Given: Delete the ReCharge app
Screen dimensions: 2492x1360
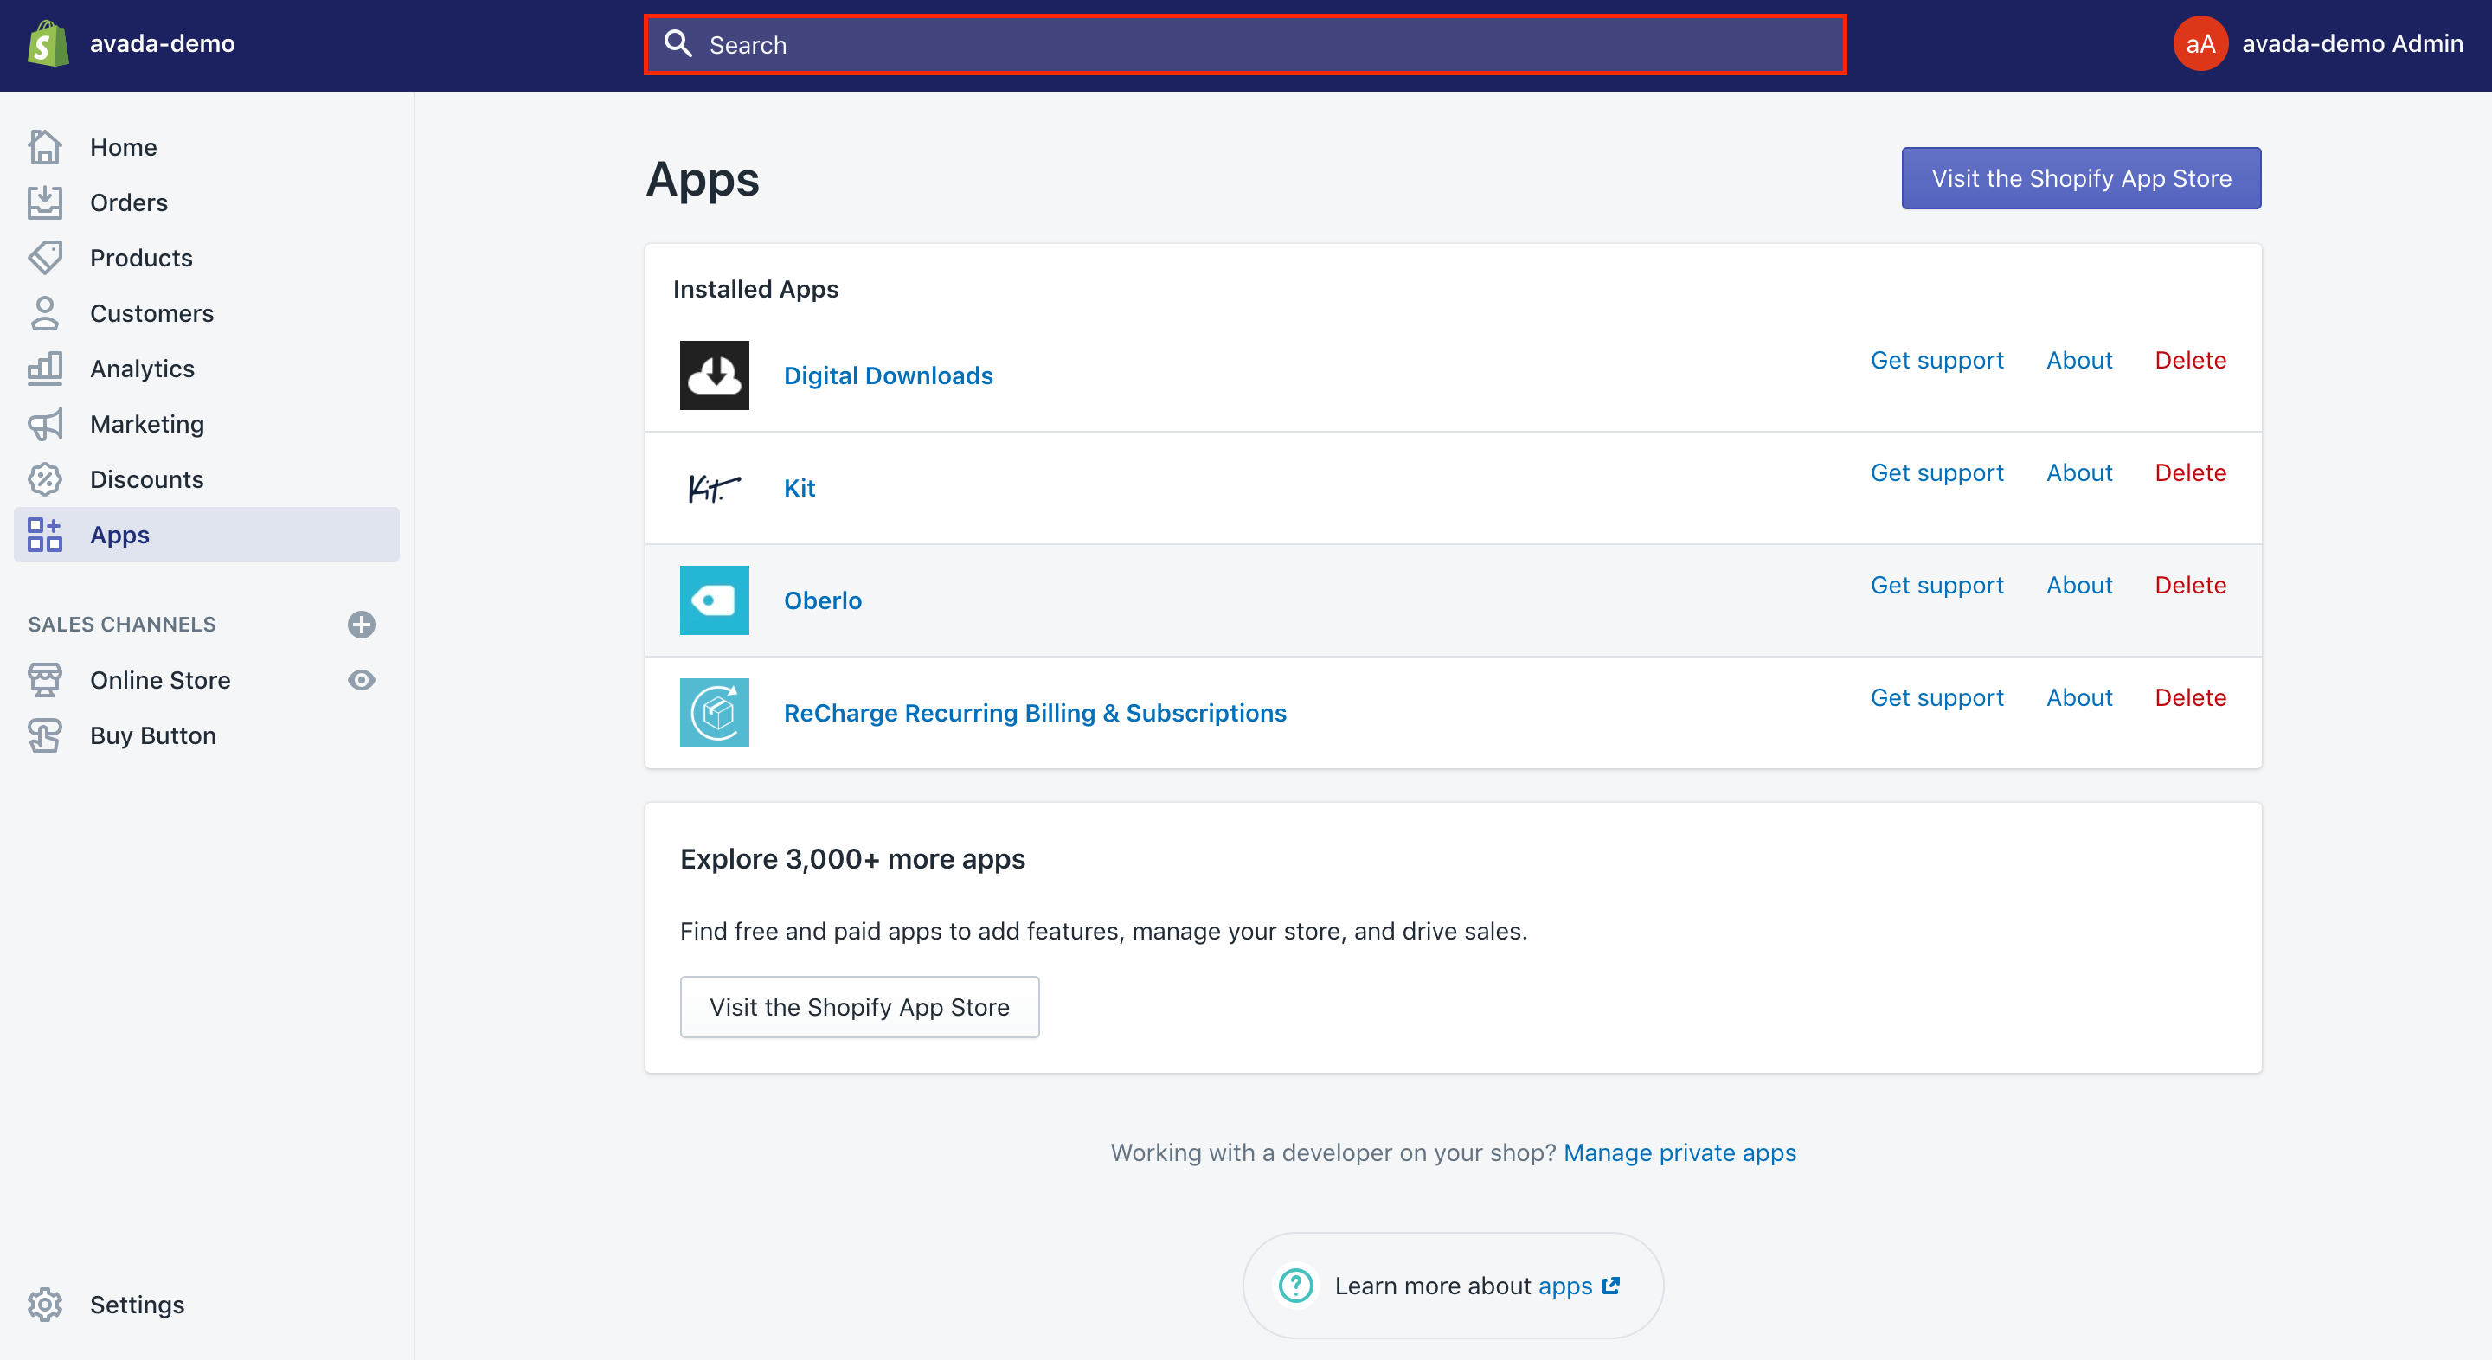Looking at the screenshot, I should coord(2190,697).
